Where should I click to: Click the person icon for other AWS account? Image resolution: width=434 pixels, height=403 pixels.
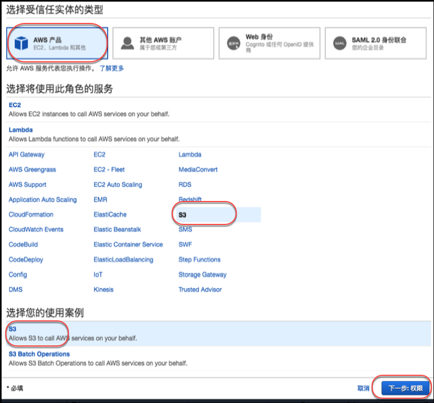(x=127, y=43)
